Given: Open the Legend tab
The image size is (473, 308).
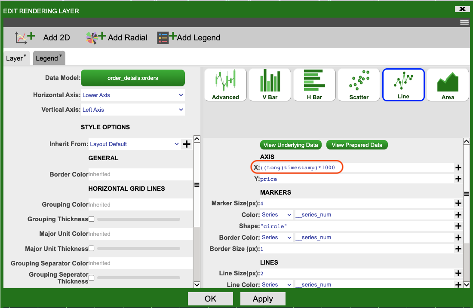Looking at the screenshot, I should point(49,58).
